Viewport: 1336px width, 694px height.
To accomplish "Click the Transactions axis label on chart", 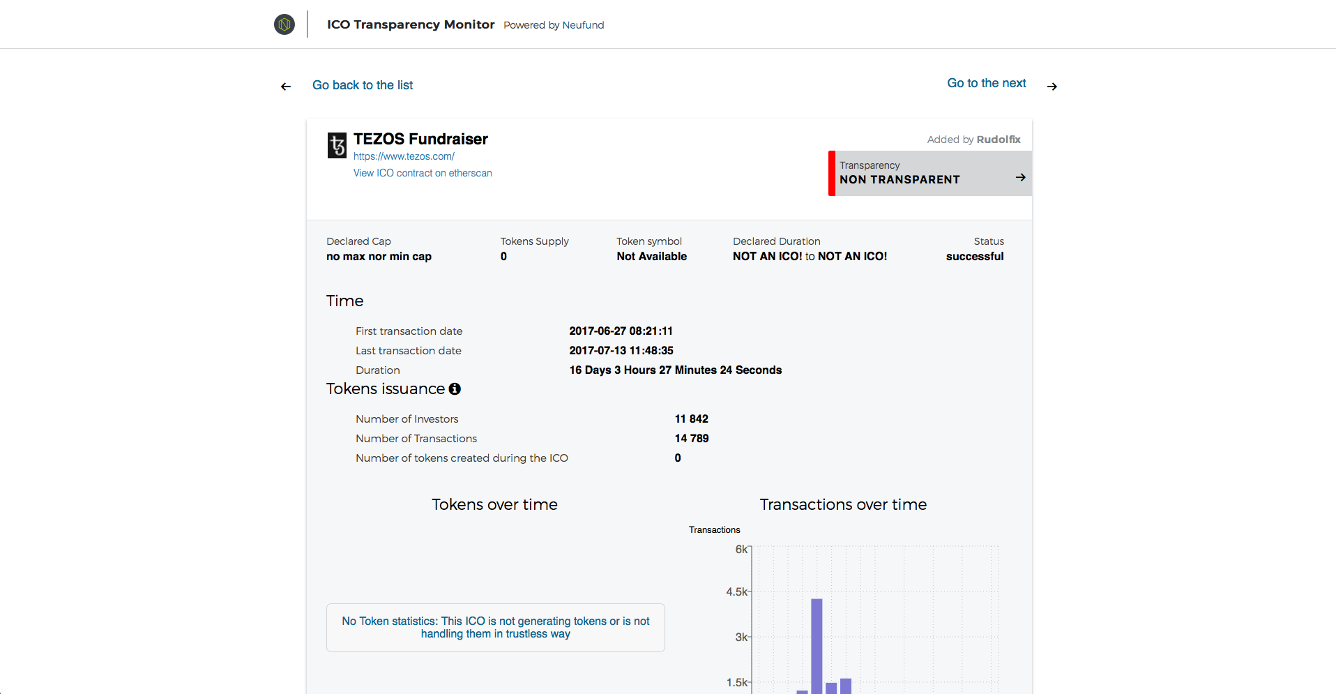I will pos(714,529).
